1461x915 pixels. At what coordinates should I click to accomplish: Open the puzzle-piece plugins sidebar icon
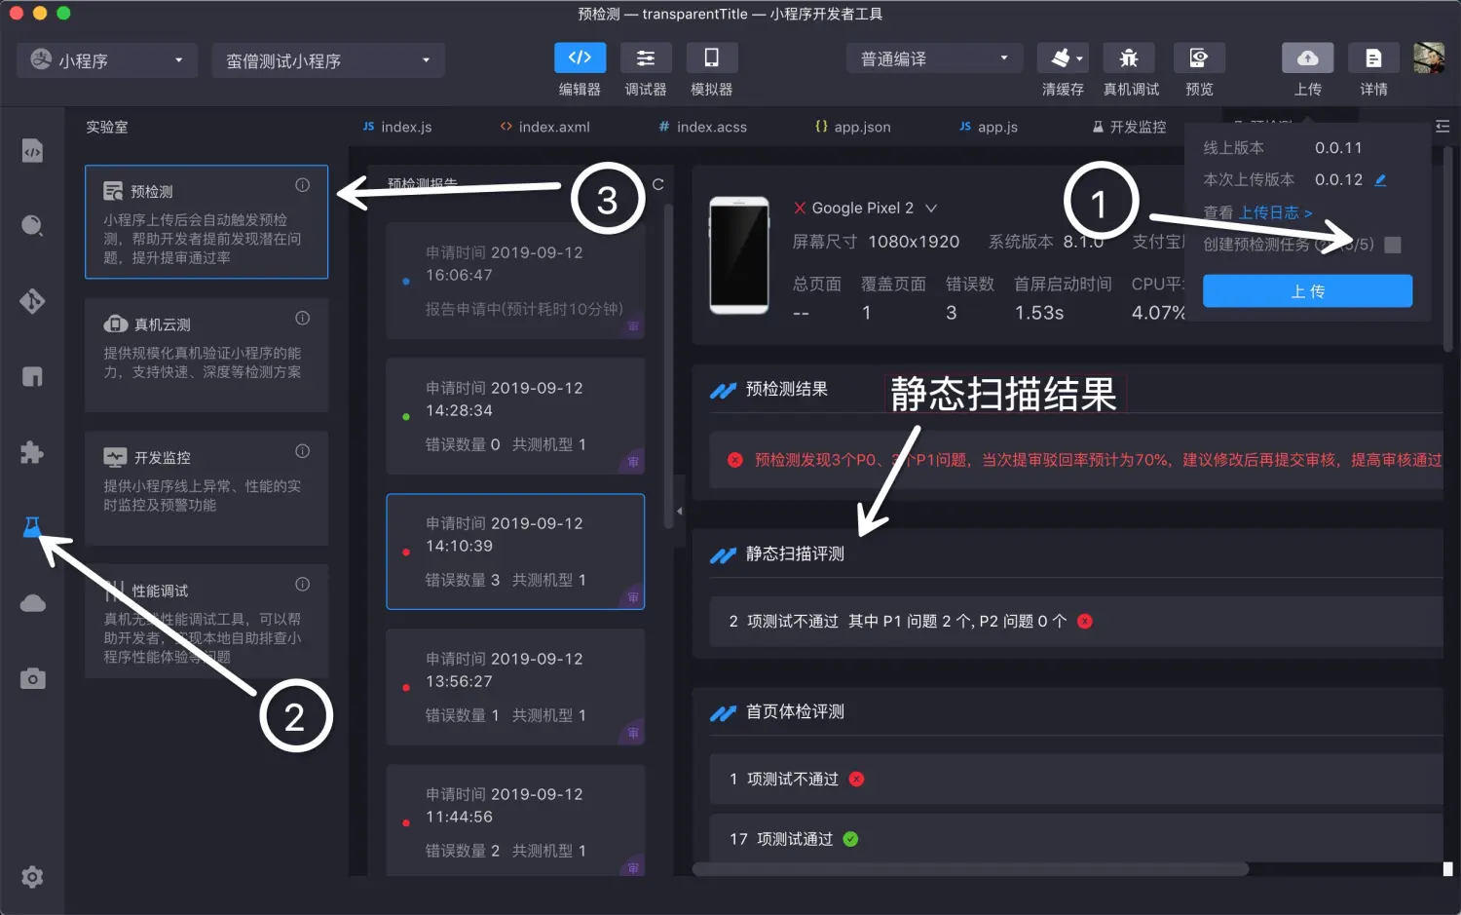tap(32, 452)
